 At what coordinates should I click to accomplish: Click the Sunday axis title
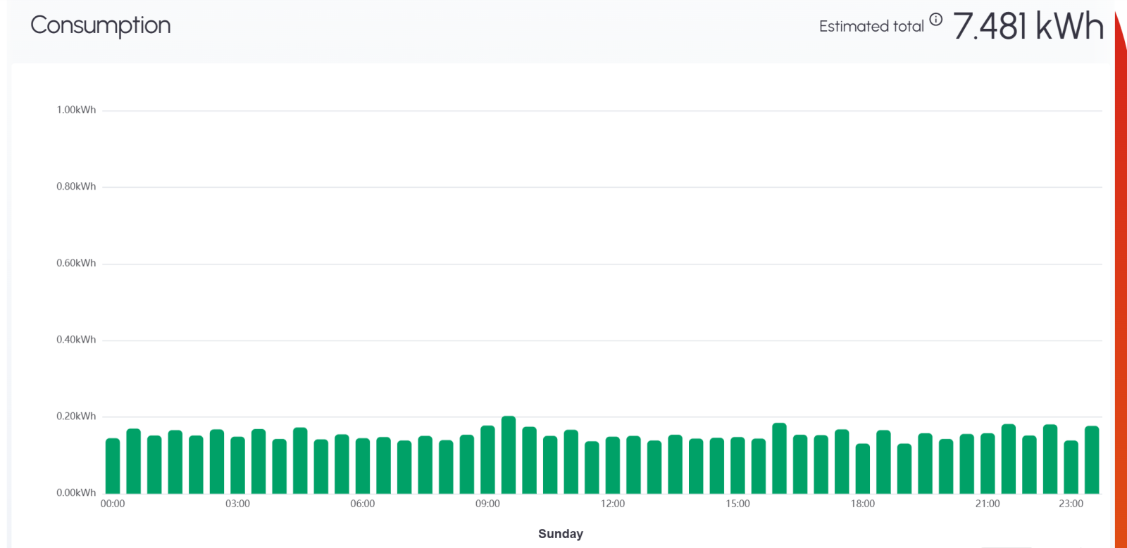(x=561, y=534)
